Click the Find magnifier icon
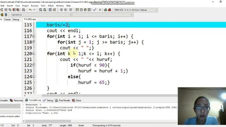The width and height of the screenshot is (226, 127). point(41,10)
